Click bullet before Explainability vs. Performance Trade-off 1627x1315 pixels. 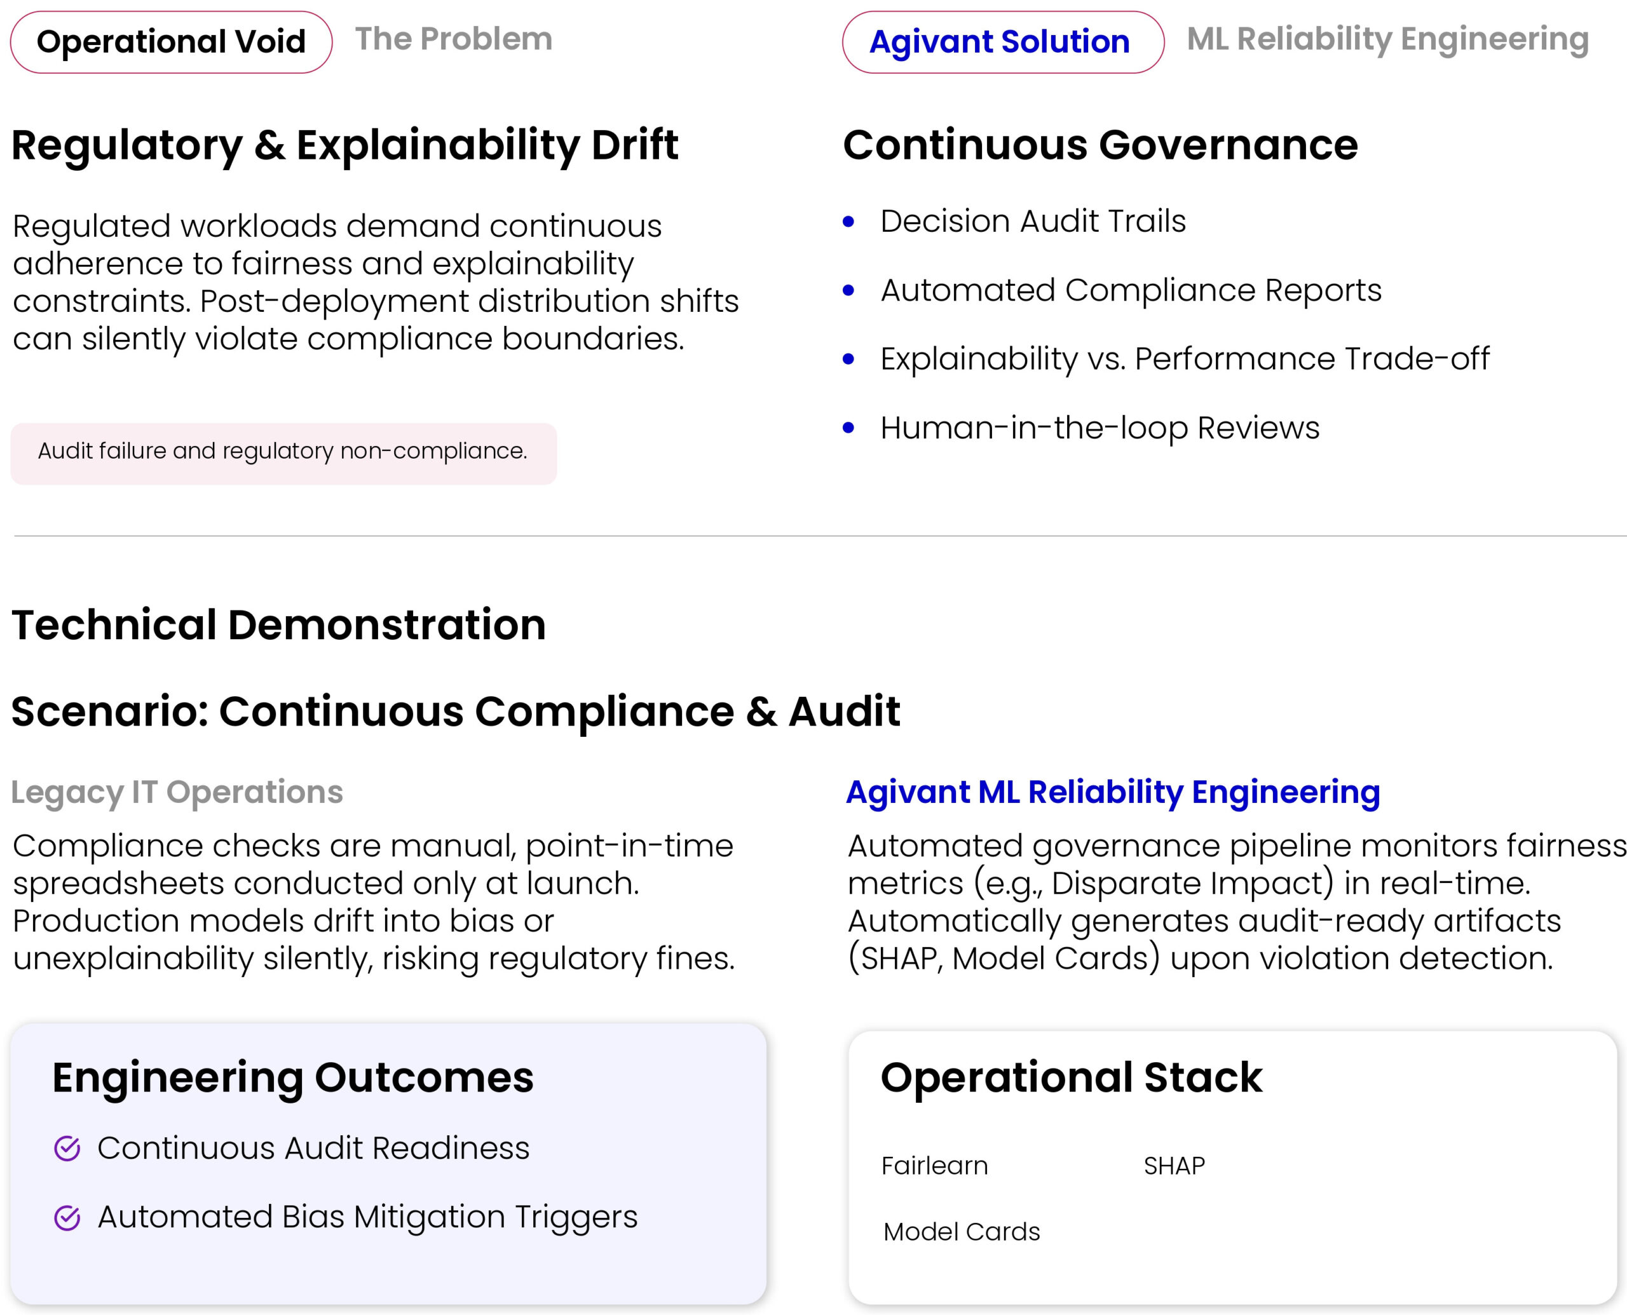tap(848, 359)
